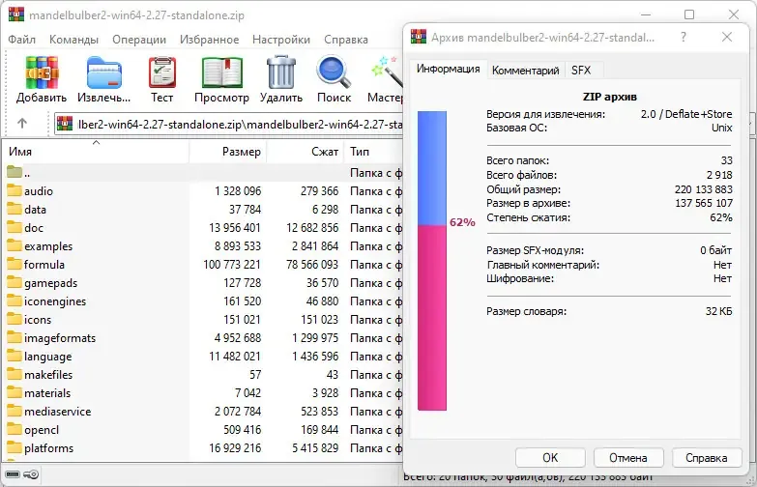Run the Тест archive test icon
757x487 pixels.
tap(161, 72)
